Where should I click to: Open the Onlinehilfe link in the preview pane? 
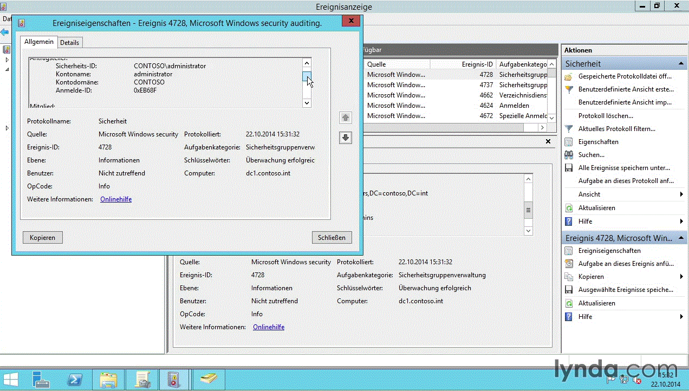[x=269, y=327]
